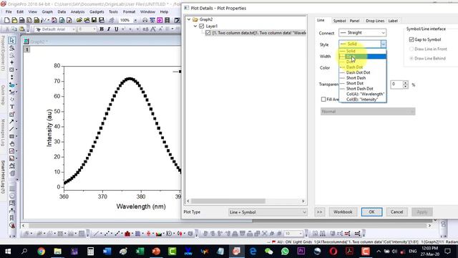Click the Intensity (au) axis title
The image size is (458, 258).
pos(49,128)
